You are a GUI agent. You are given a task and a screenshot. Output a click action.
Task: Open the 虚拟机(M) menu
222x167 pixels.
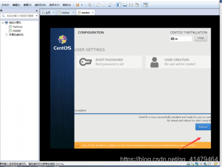tap(40, 5)
